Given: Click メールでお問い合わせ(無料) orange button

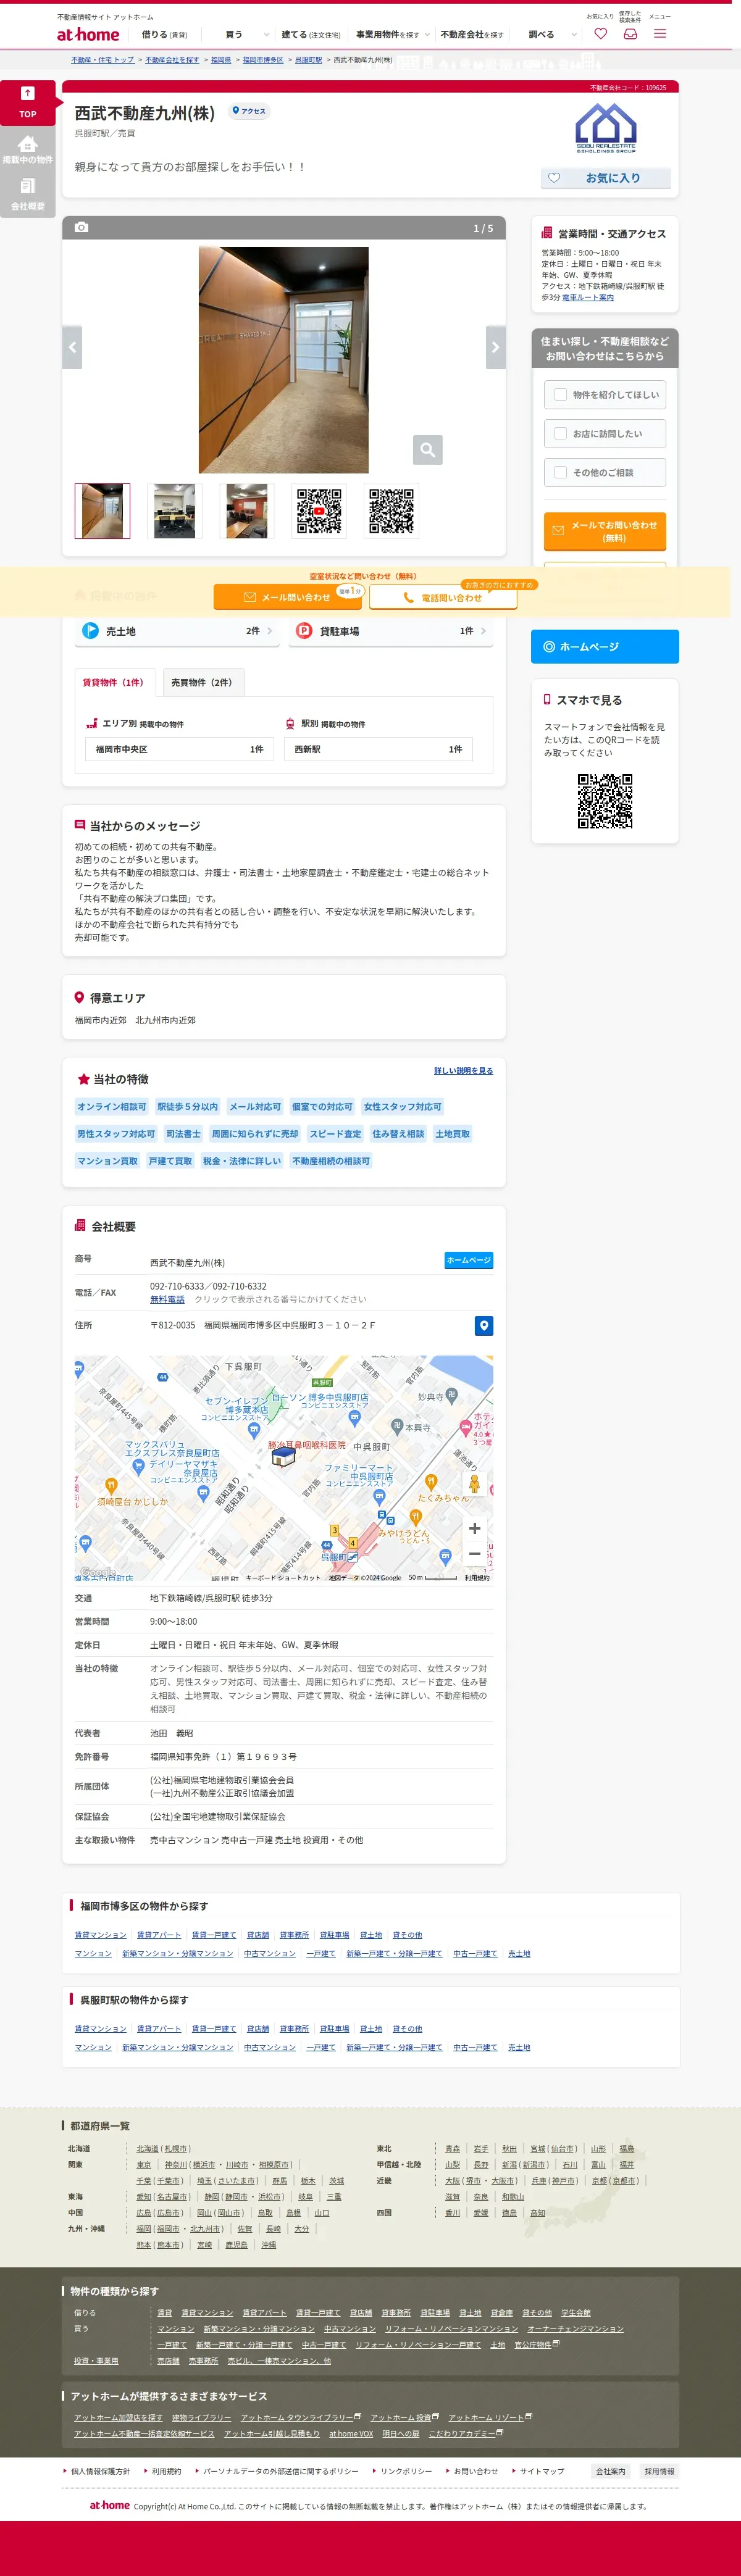Looking at the screenshot, I should [605, 531].
